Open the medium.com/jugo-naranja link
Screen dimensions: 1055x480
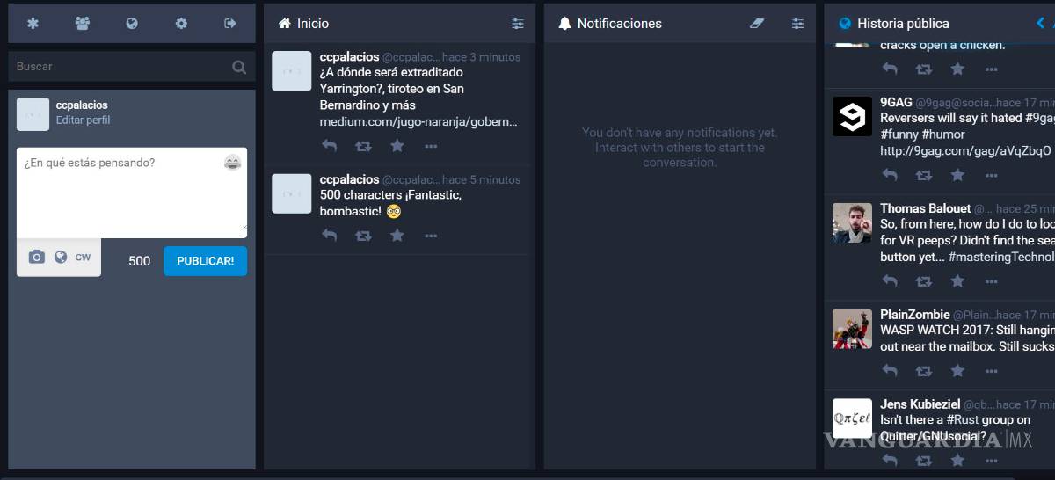(x=418, y=122)
